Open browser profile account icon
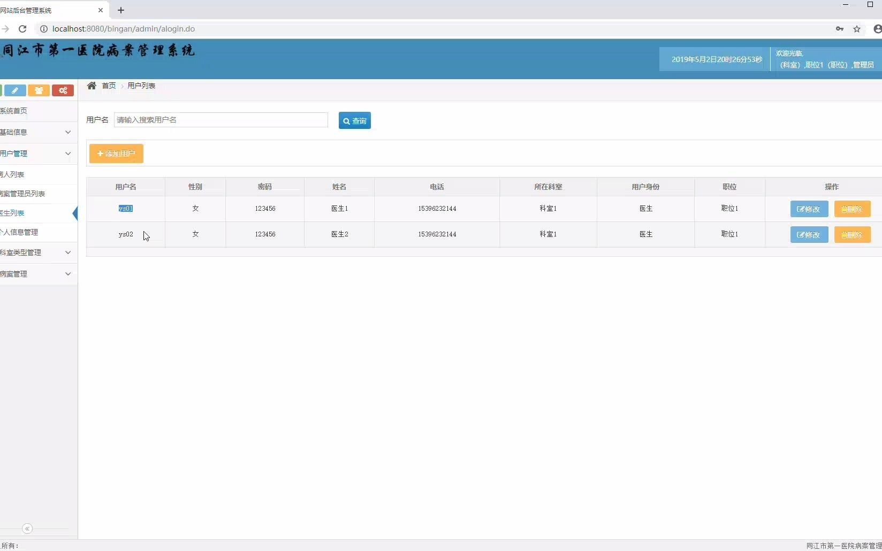This screenshot has width=882, height=551. point(878,29)
